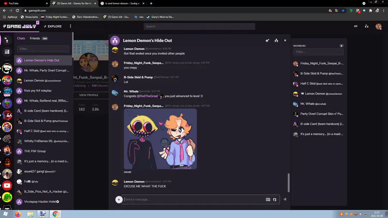Switch to the Chats tab

(21, 38)
